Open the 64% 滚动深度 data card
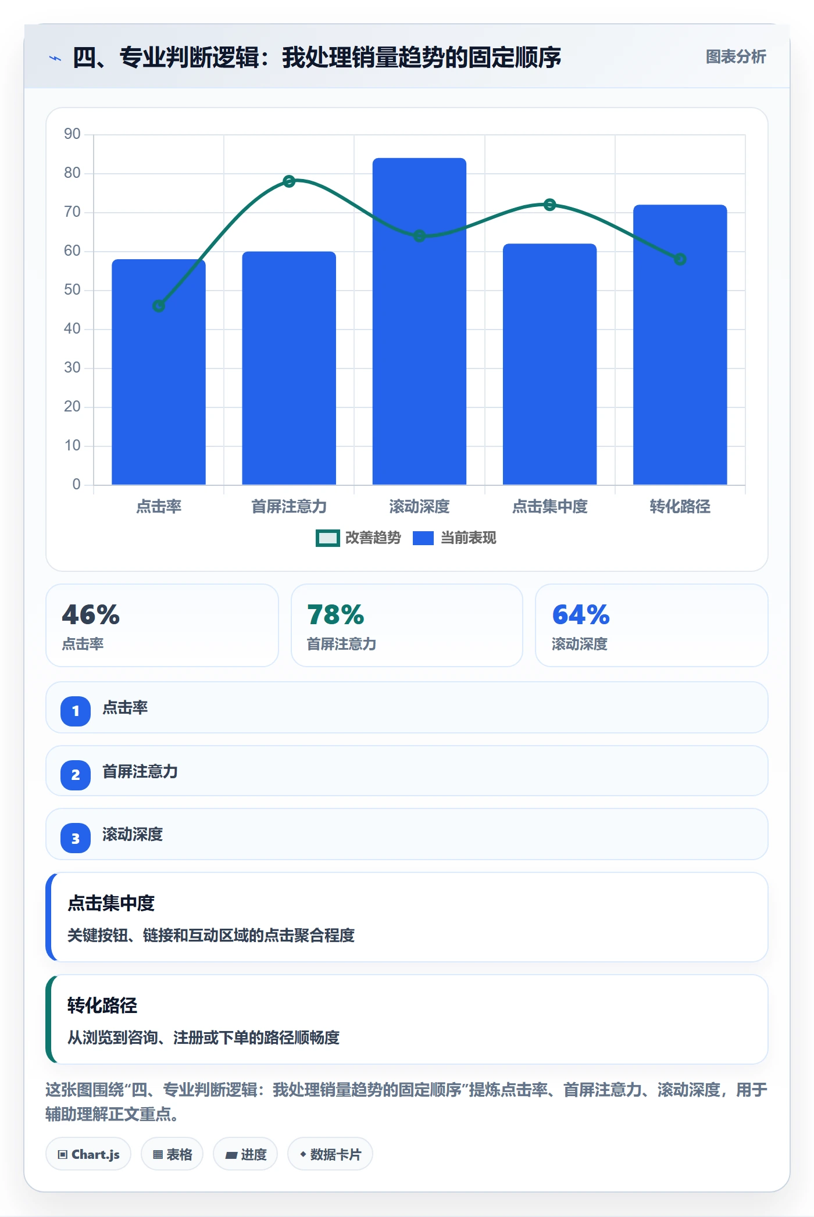Viewport: 814px width, 1217px height. pos(652,625)
